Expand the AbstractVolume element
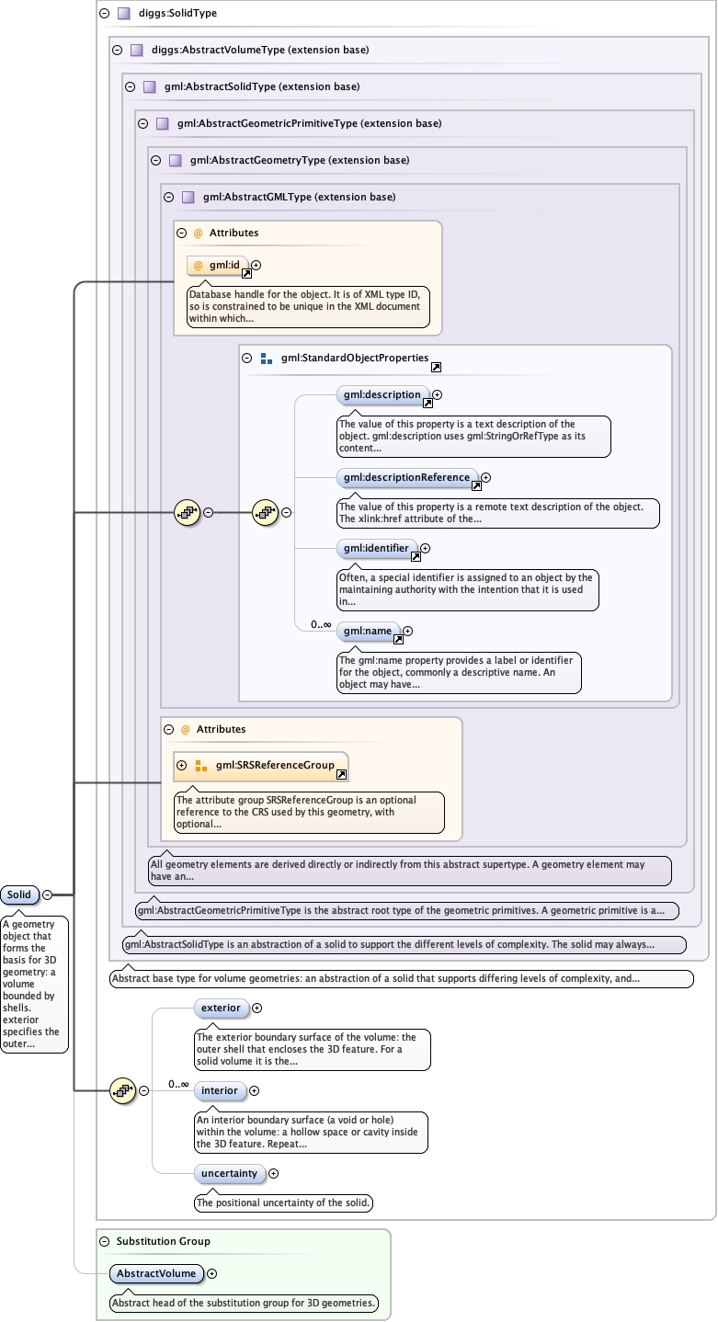This screenshot has height=1322, width=718. coord(212,1274)
